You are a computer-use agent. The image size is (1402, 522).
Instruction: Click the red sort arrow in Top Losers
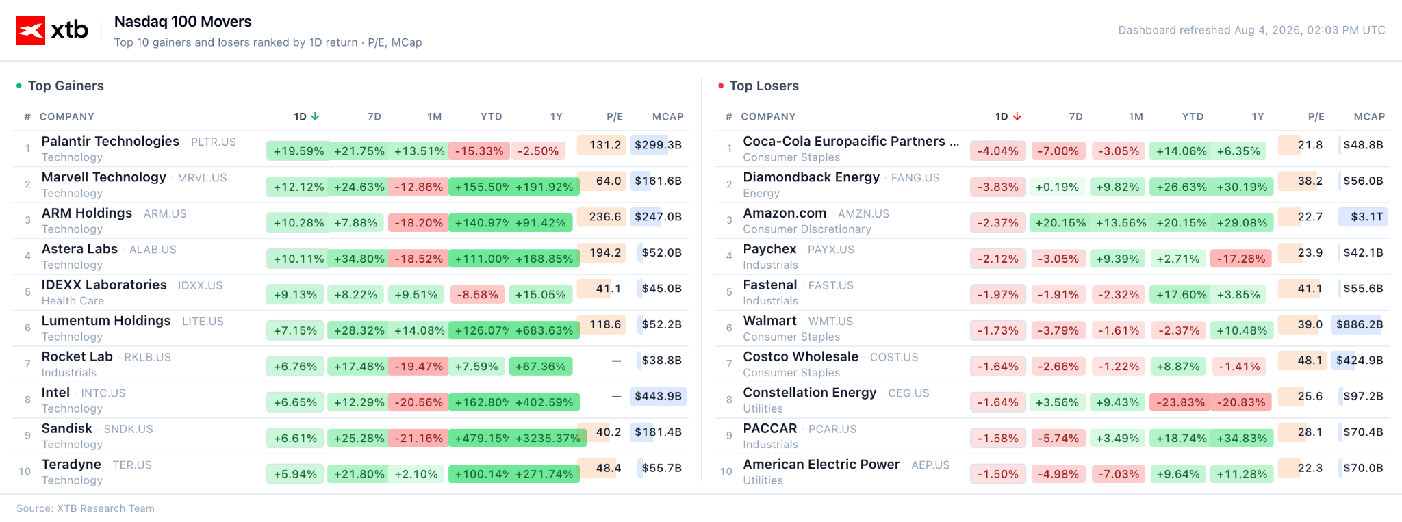(1017, 116)
